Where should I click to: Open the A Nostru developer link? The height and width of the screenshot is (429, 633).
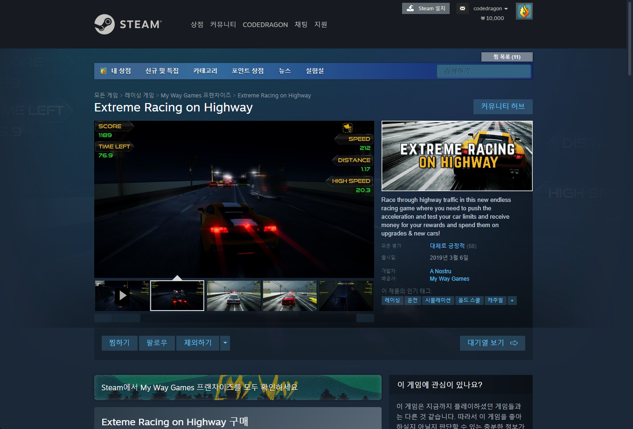click(440, 271)
